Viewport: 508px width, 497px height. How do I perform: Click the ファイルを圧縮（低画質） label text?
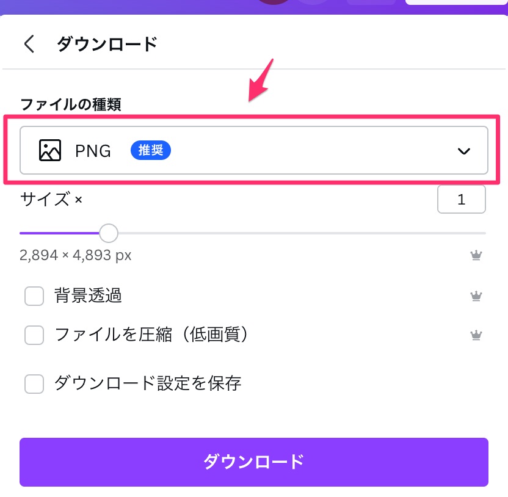point(151,335)
